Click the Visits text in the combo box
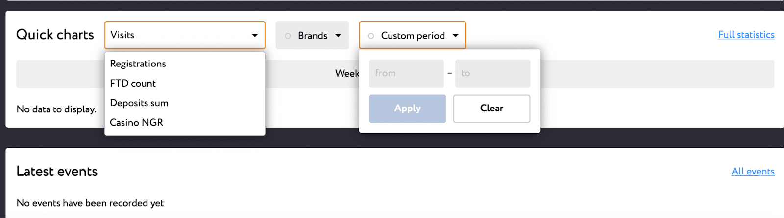784x218 pixels. 122,35
